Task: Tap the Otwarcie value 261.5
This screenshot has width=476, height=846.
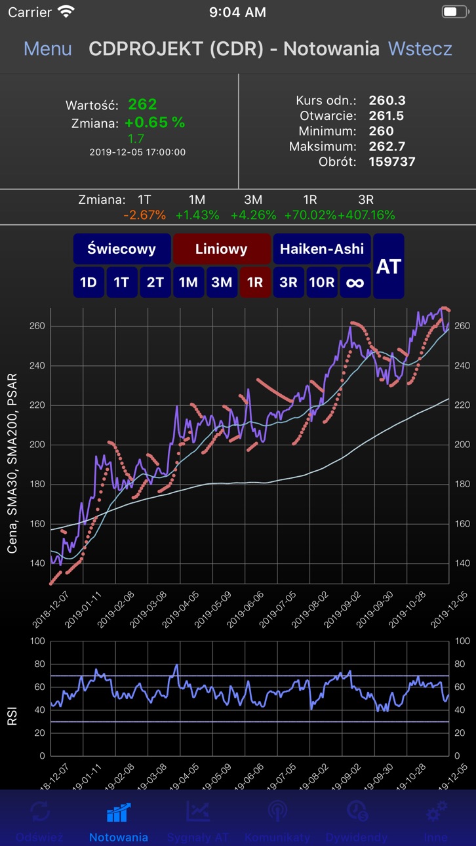Action: click(x=386, y=116)
